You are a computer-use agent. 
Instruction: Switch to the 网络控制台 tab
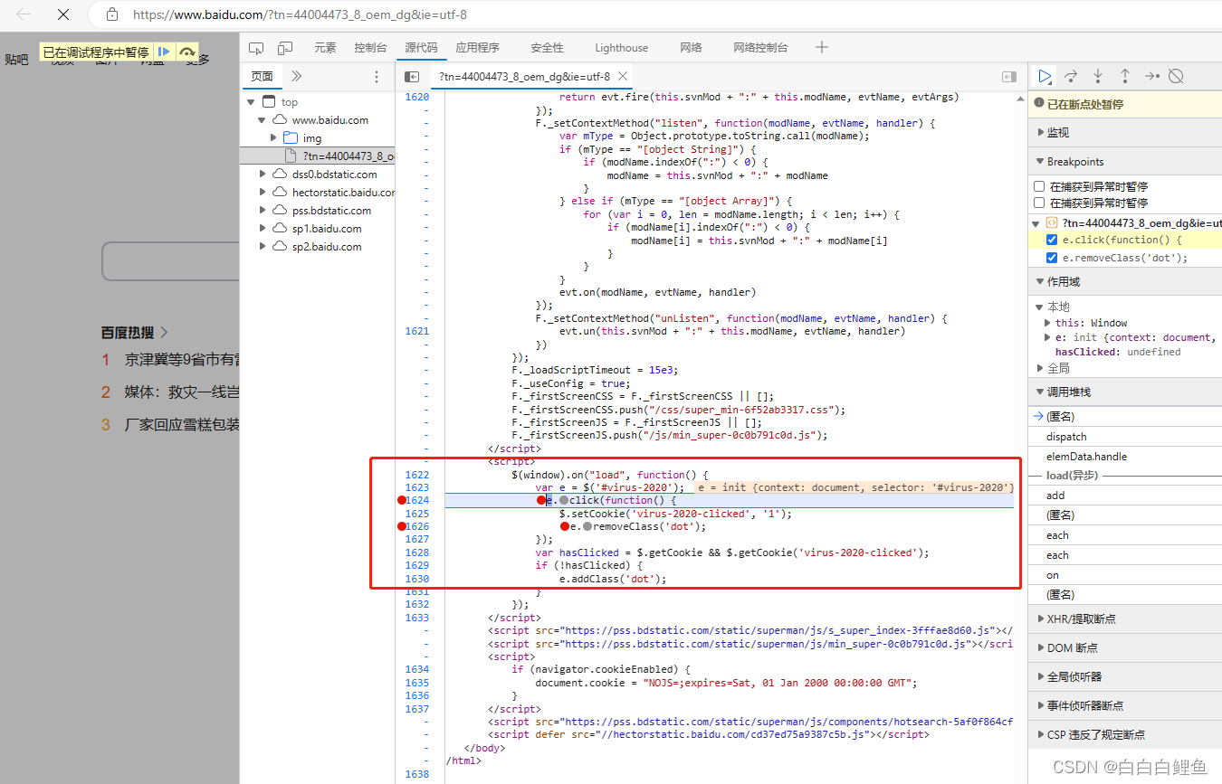click(760, 48)
